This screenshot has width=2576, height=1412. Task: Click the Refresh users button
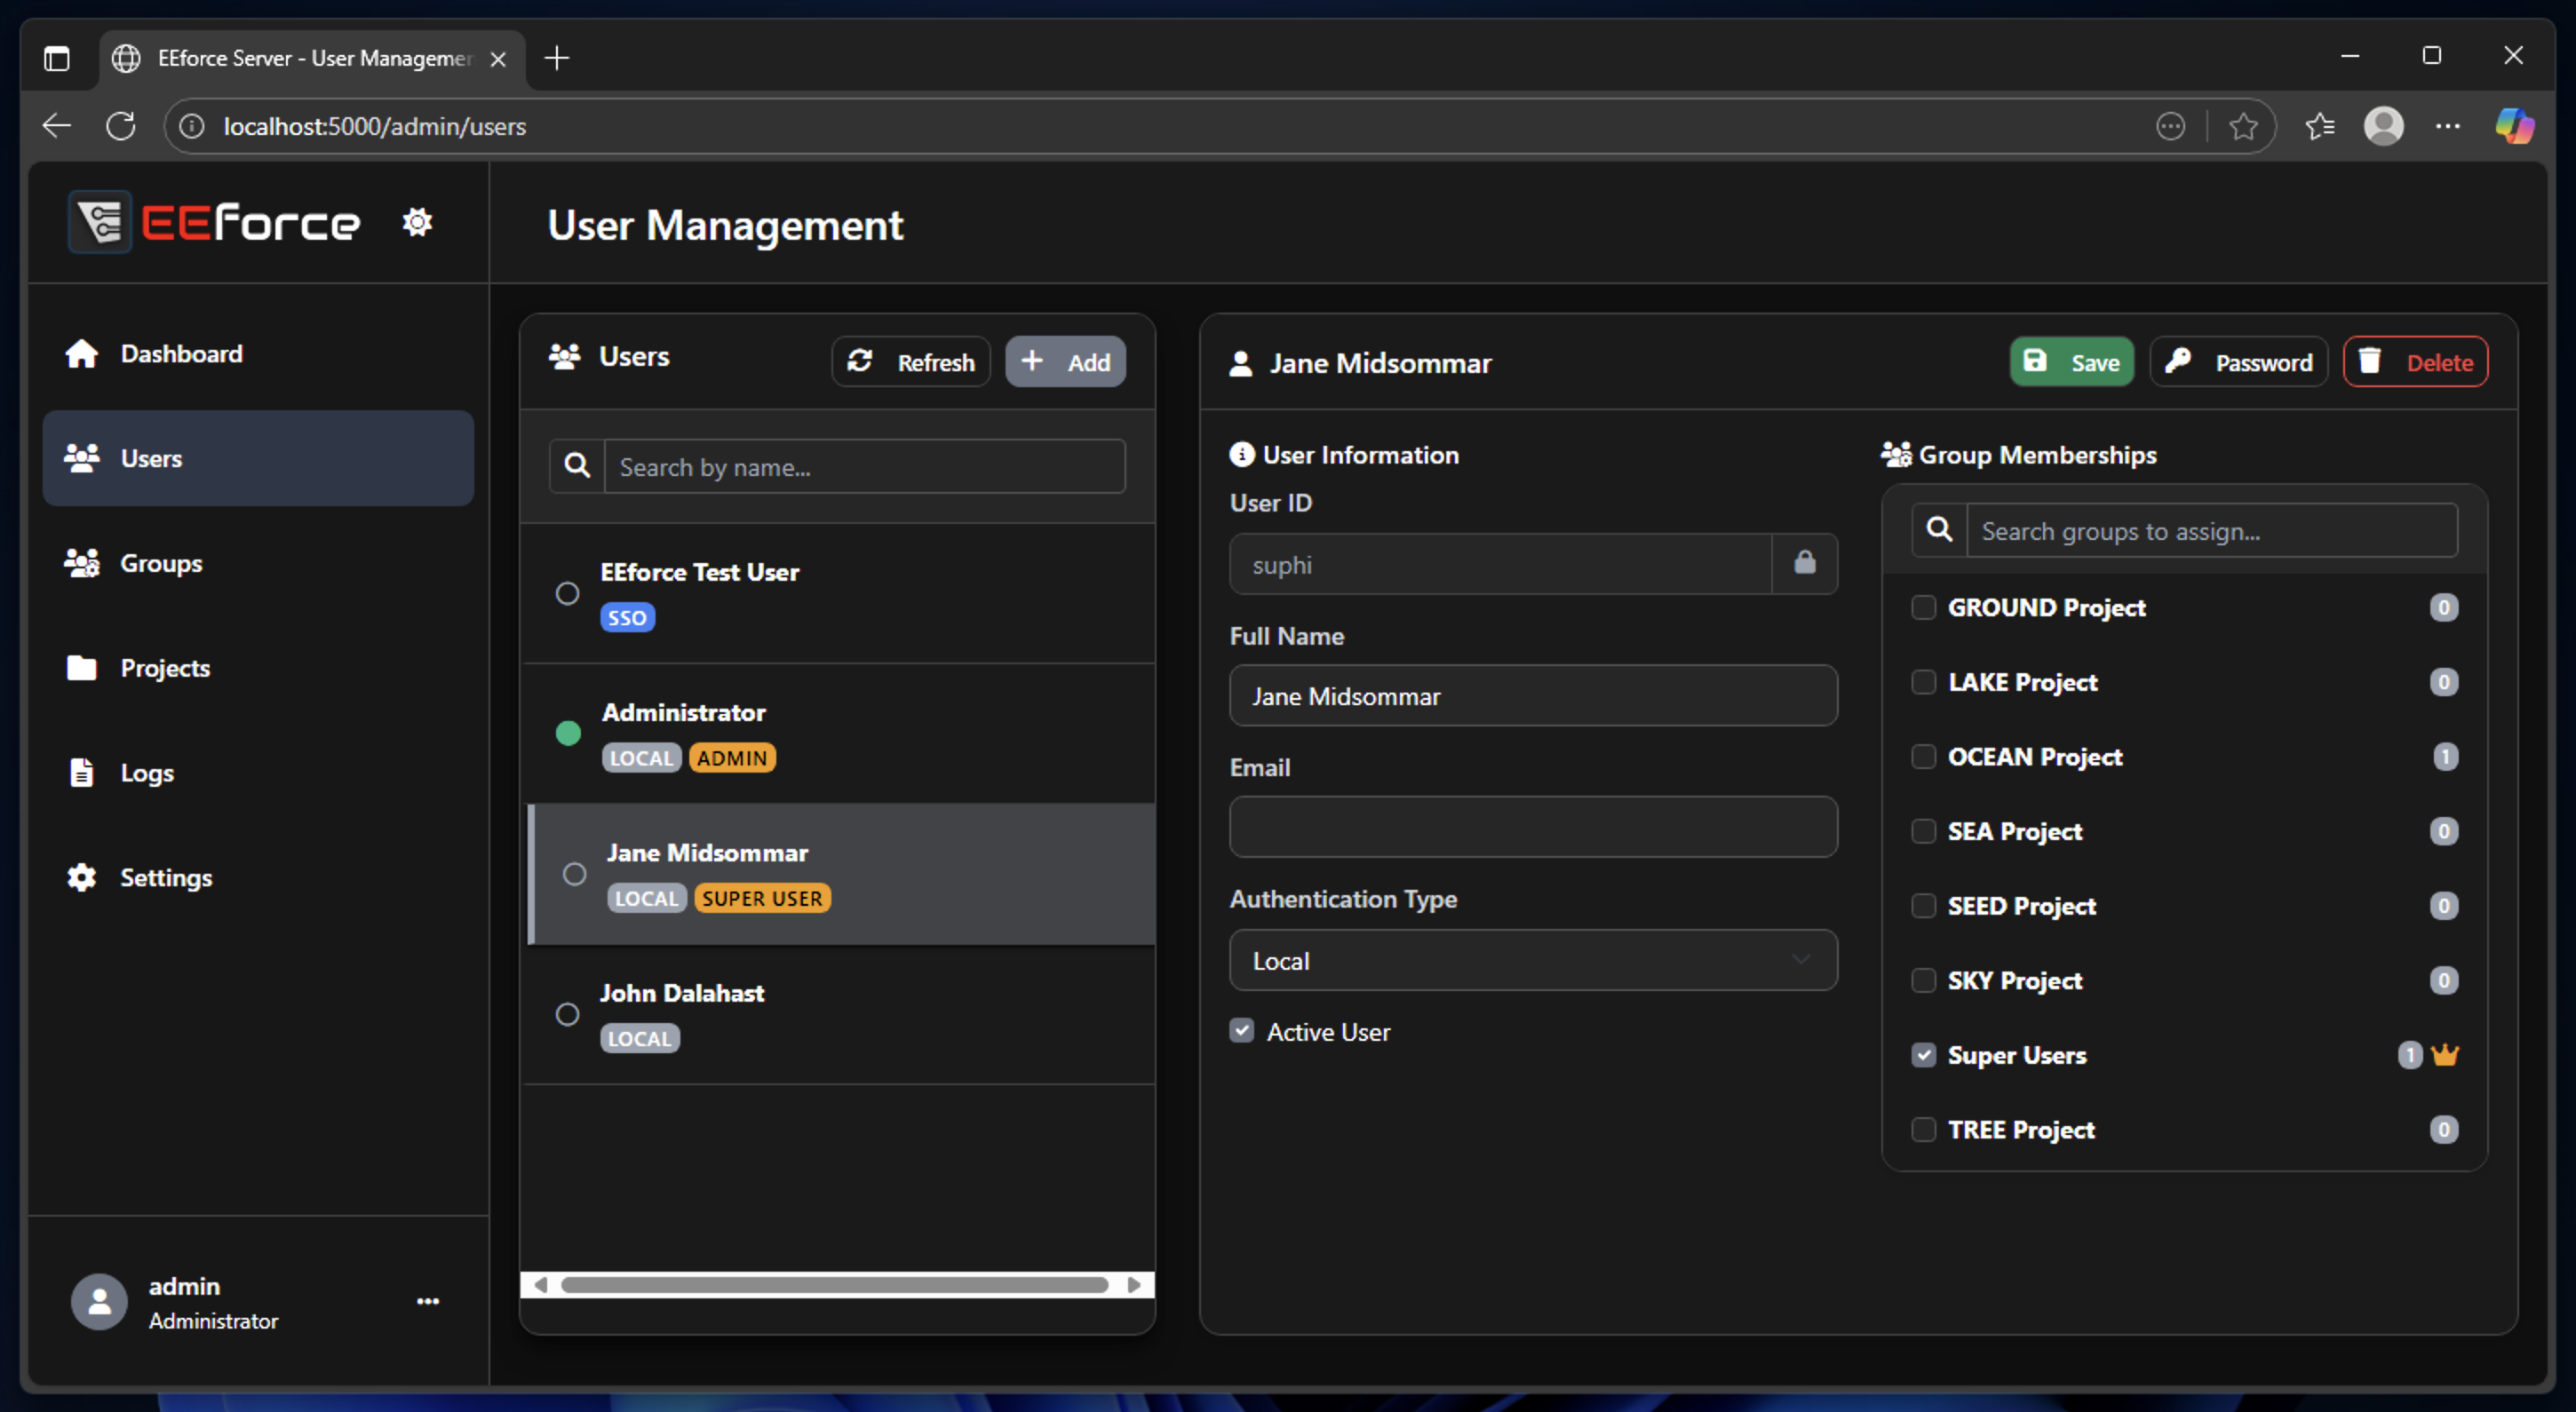tap(910, 362)
